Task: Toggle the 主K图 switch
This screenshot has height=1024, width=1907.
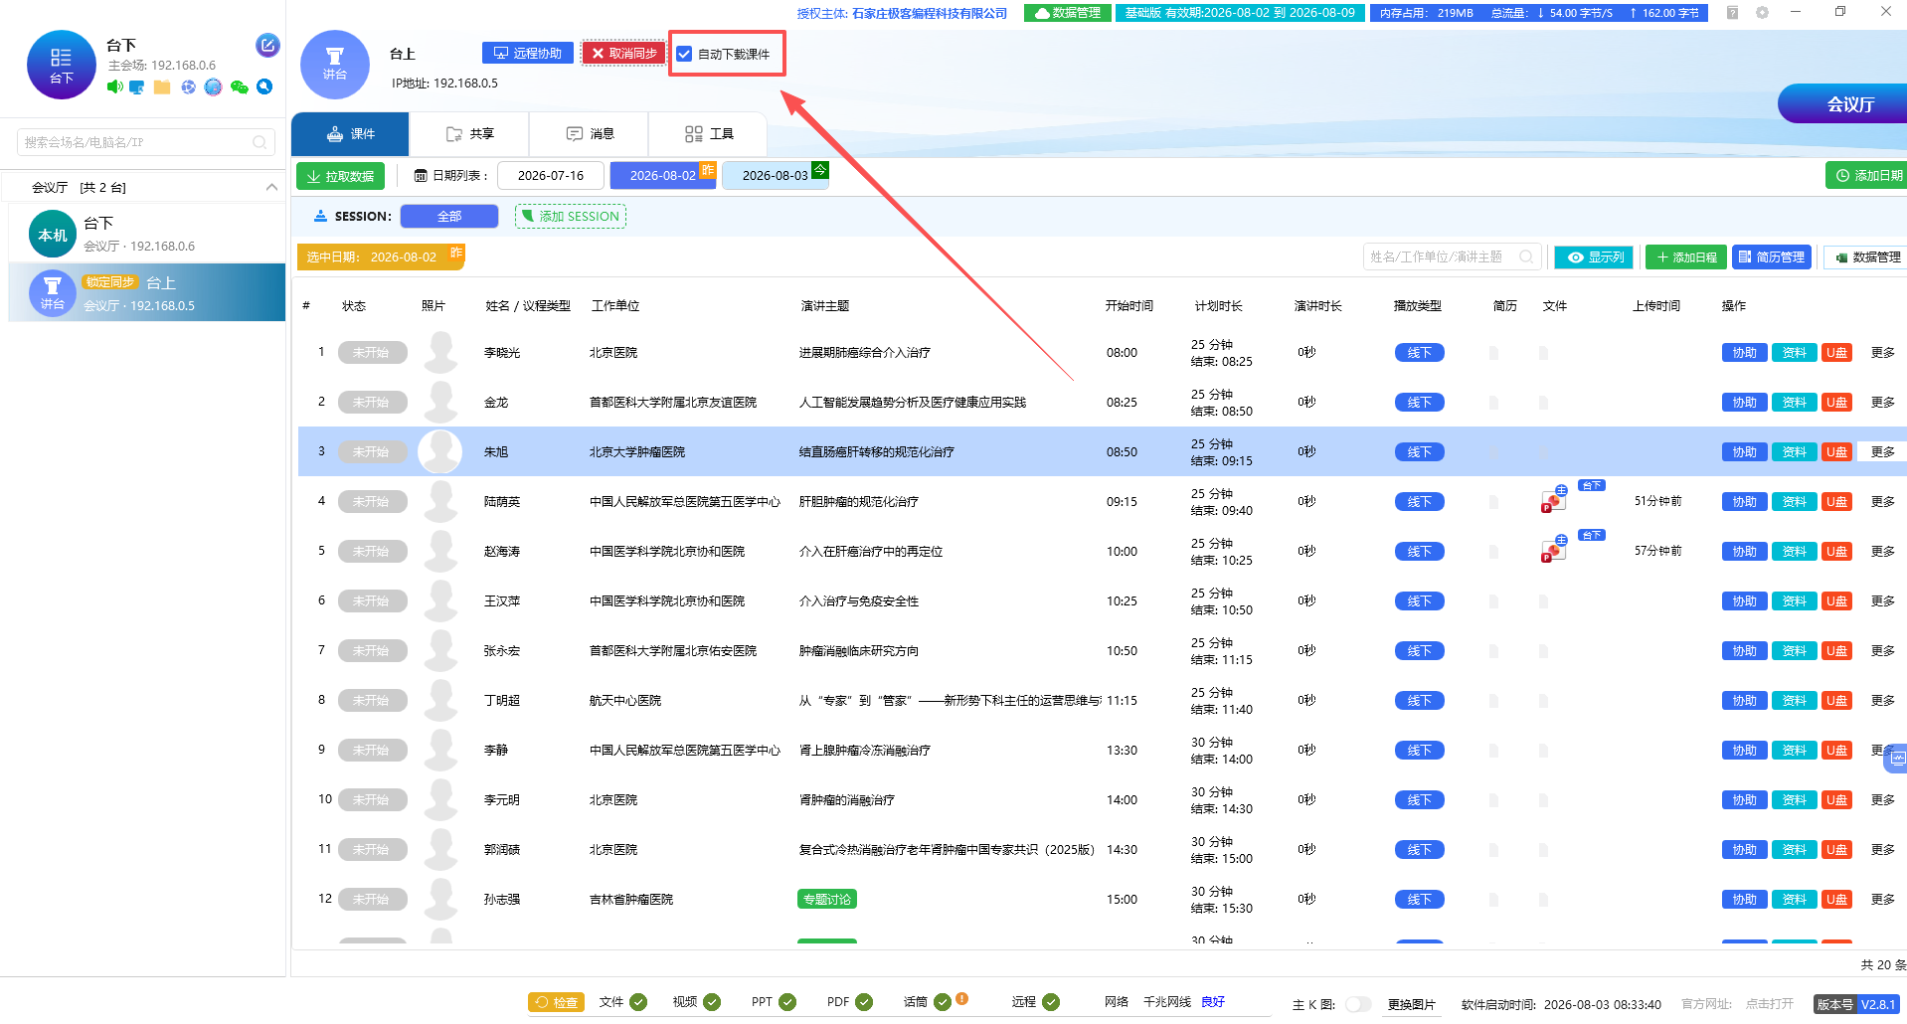Action: 1358,1004
